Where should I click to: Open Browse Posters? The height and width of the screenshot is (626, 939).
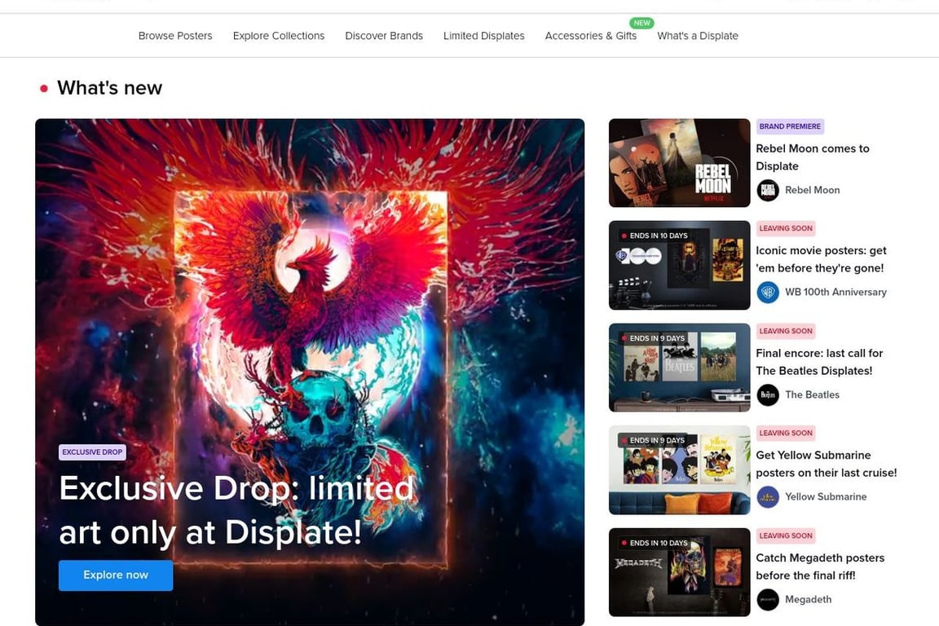(x=174, y=35)
